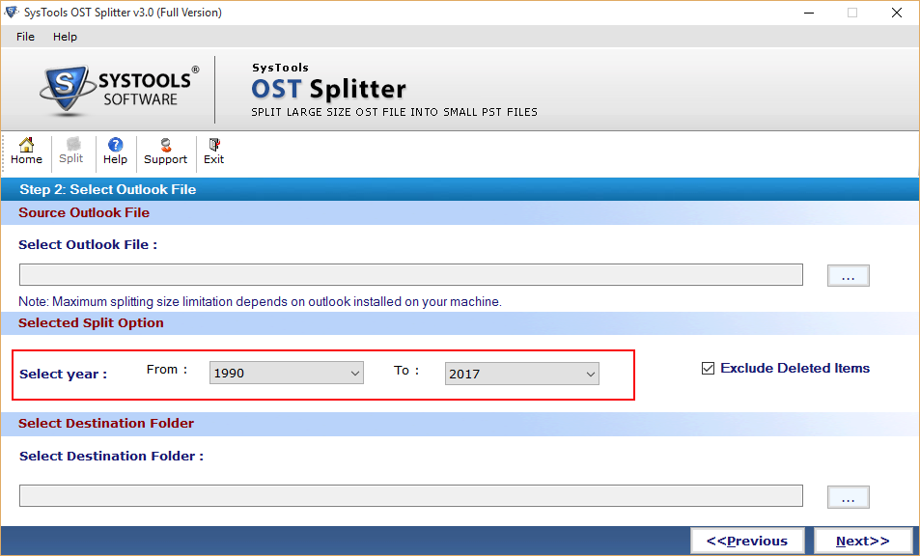Click the splitting size limitation note
Viewport: 920px width, 556px height.
tap(260, 301)
